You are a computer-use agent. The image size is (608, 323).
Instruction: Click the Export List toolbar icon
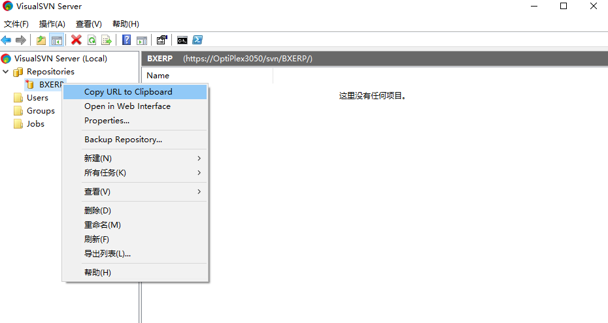tap(107, 40)
